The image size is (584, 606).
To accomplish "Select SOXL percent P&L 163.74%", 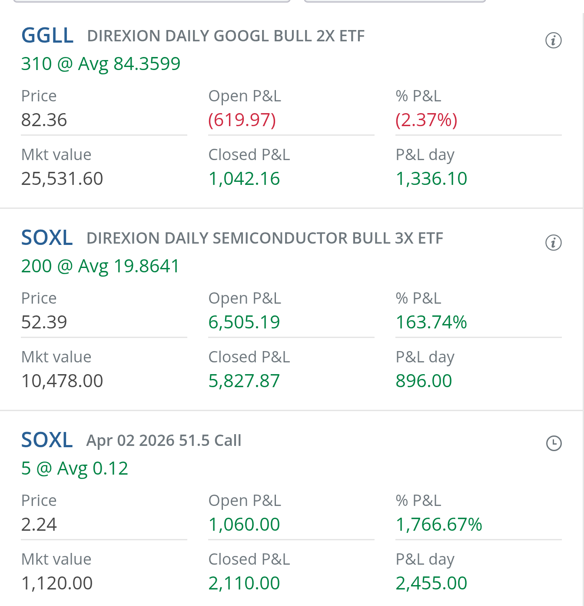I will pos(431,322).
